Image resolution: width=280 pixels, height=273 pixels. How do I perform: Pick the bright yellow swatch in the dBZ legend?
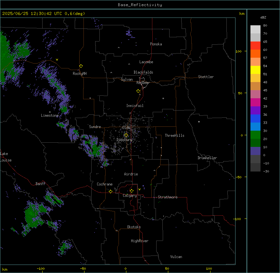coord(255,70)
